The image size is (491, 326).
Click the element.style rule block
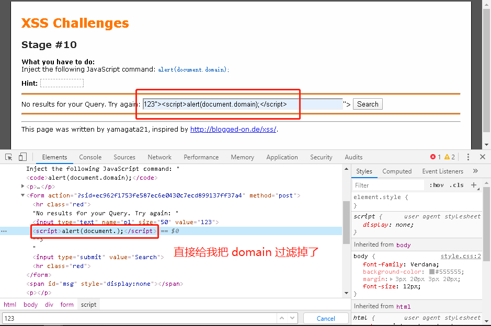click(417, 201)
